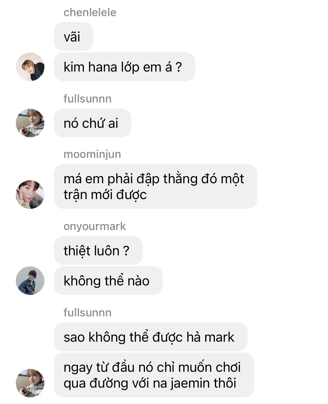
Task: Tap the "nó chứ ai" message bubble
Action: tap(92, 123)
